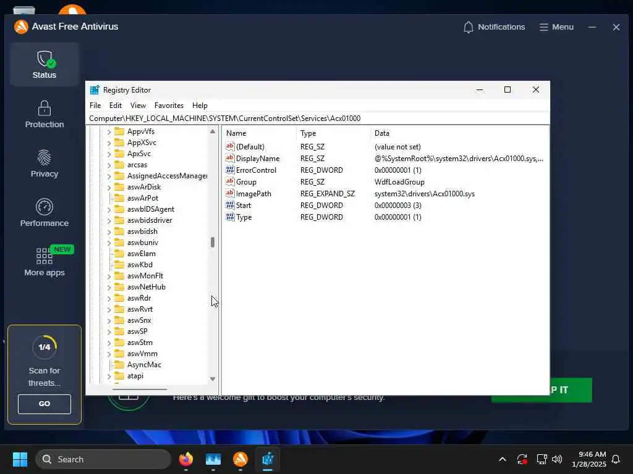Viewport: 633px width, 474px height.
Task: Open Firefox from the taskbar
Action: coord(185,459)
